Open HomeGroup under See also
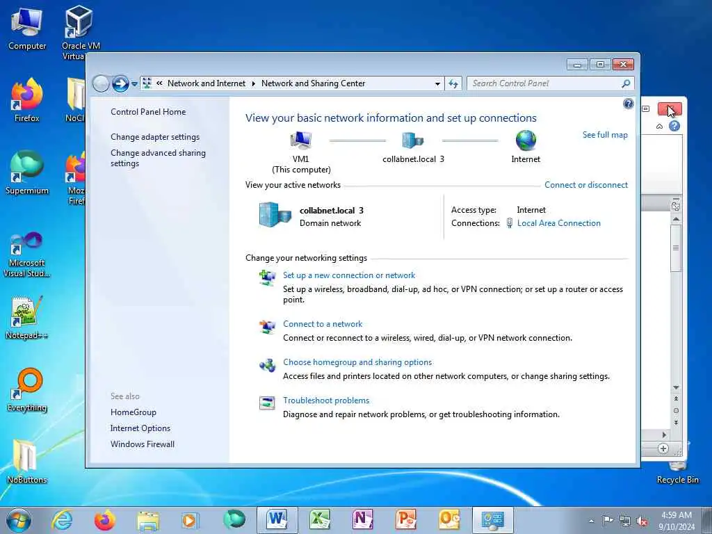712x534 pixels. click(133, 412)
